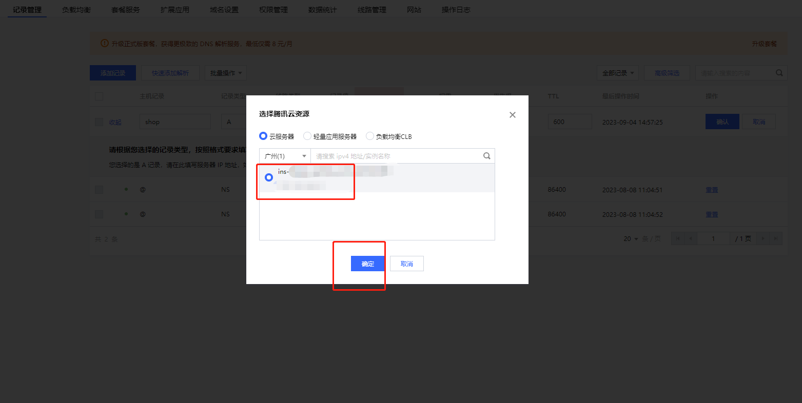Choose the ins- server instance radio
802x403 pixels.
point(269,177)
